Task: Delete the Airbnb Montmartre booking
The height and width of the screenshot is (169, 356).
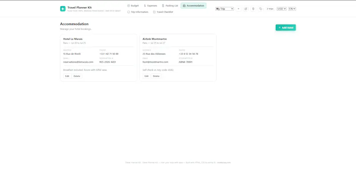Action: coord(156,76)
